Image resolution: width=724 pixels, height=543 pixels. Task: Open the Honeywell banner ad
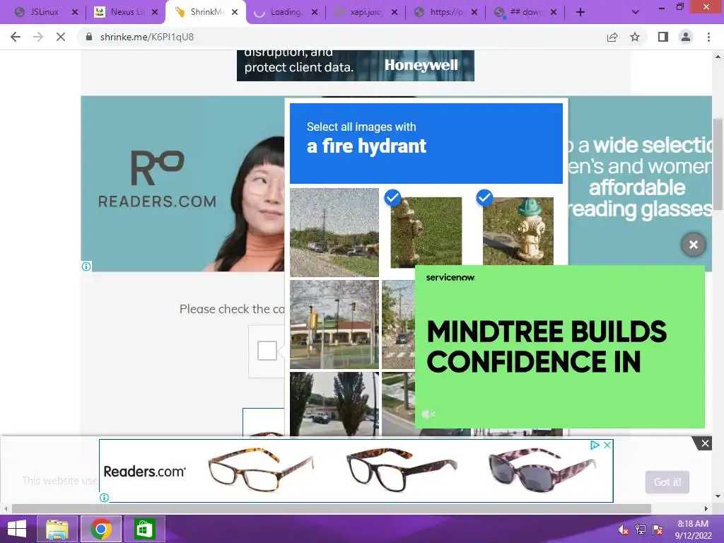(356, 66)
